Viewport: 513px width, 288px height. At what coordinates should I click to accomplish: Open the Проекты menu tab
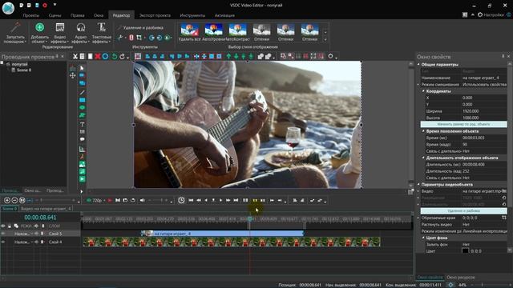pos(31,15)
